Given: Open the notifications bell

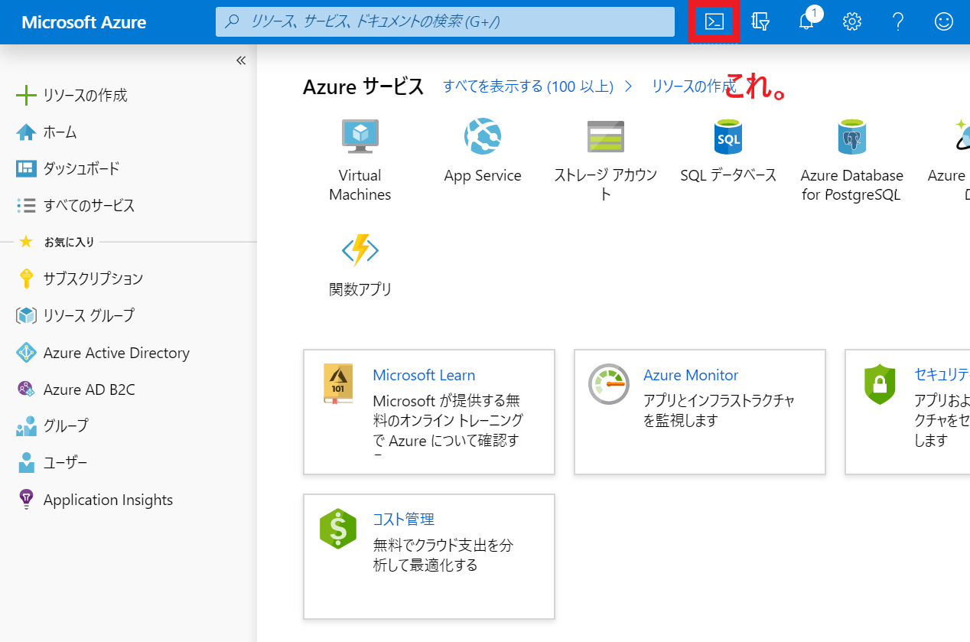Looking at the screenshot, I should pos(806,21).
